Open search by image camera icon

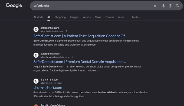pyautogui.click(x=170, y=6)
